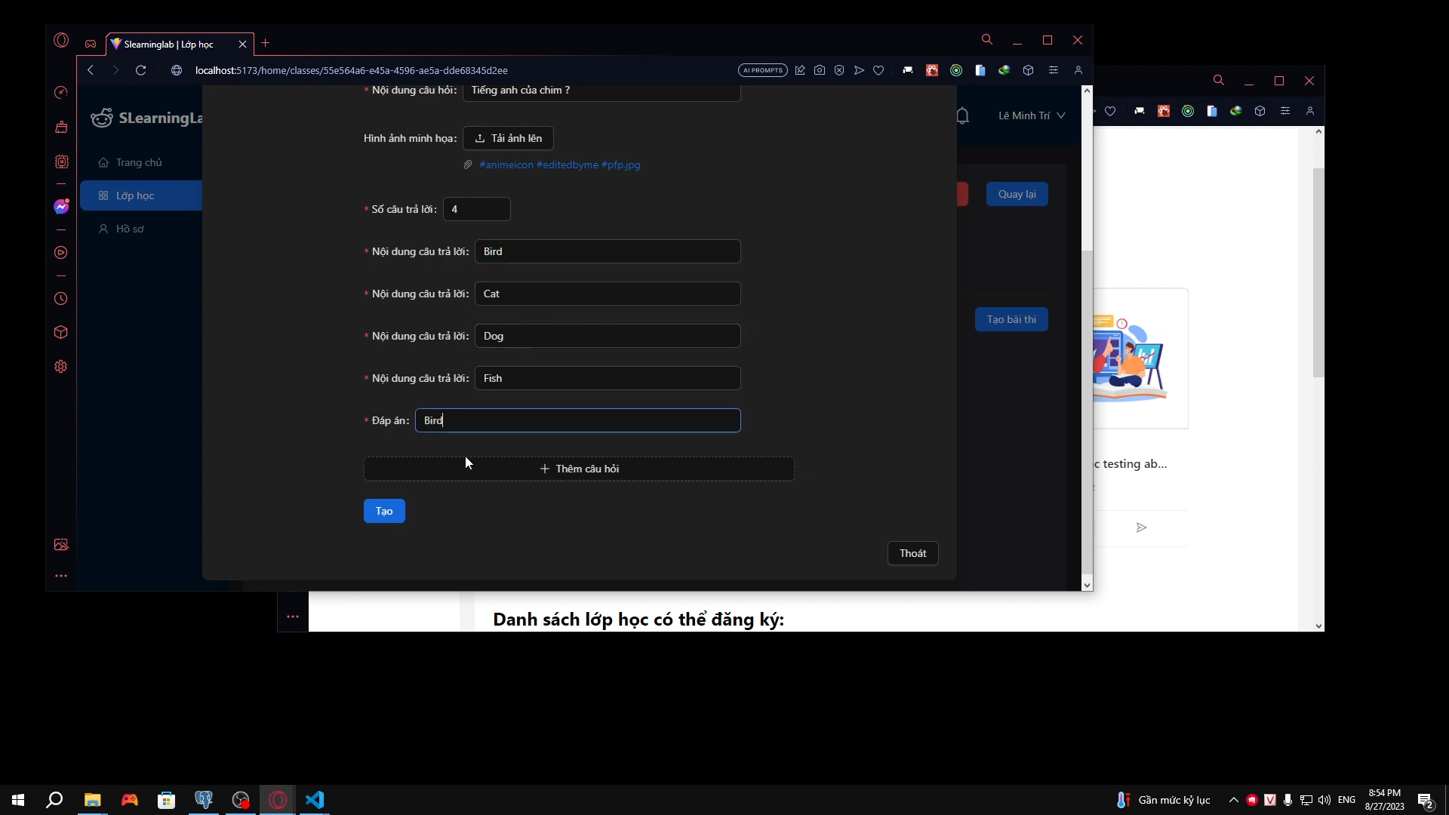
Task: Open Facebook Messenger from the Opera sidebar
Action: (60, 206)
